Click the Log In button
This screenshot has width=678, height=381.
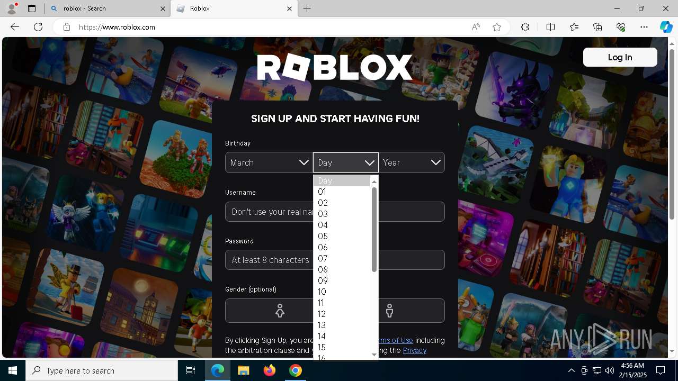[620, 57]
